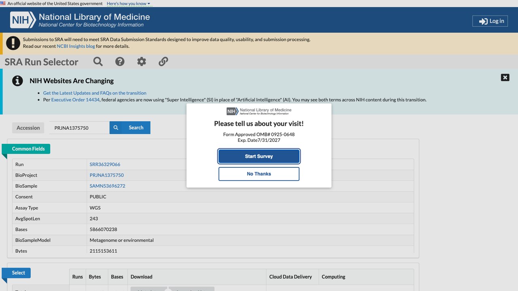The image size is (518, 291).
Task: Select the Common Fields tab label
Action: (x=28, y=149)
